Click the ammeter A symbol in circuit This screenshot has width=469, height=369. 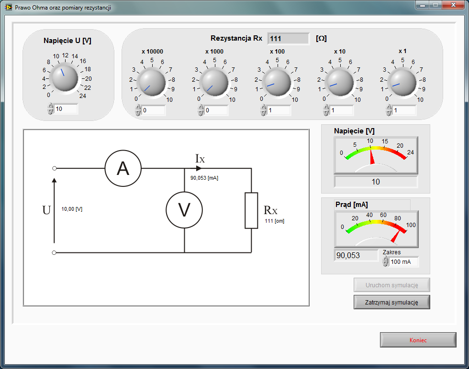coord(123,169)
